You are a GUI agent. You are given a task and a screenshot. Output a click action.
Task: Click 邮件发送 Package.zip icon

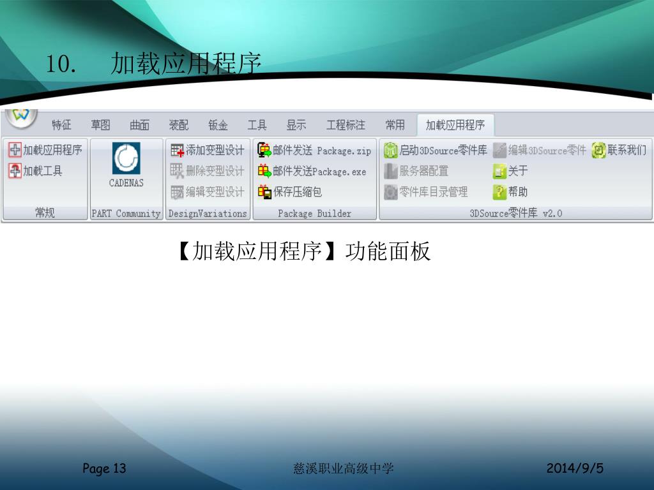[264, 150]
